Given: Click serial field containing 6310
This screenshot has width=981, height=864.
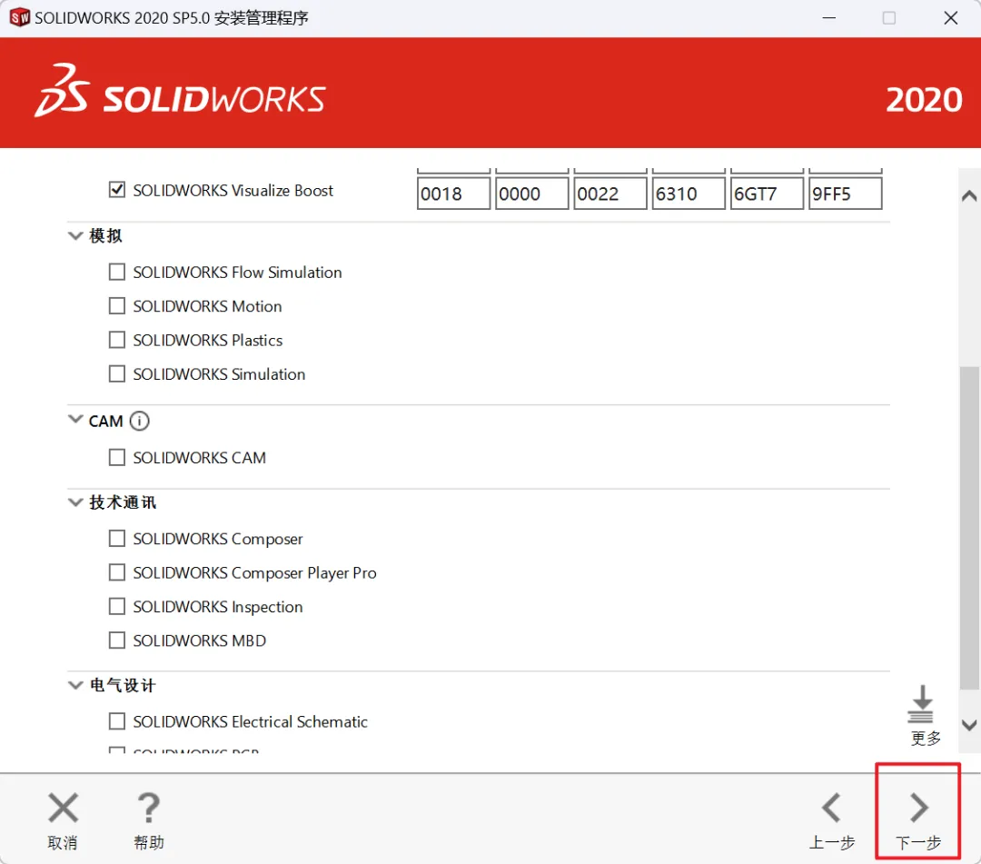Looking at the screenshot, I should coord(689,194).
